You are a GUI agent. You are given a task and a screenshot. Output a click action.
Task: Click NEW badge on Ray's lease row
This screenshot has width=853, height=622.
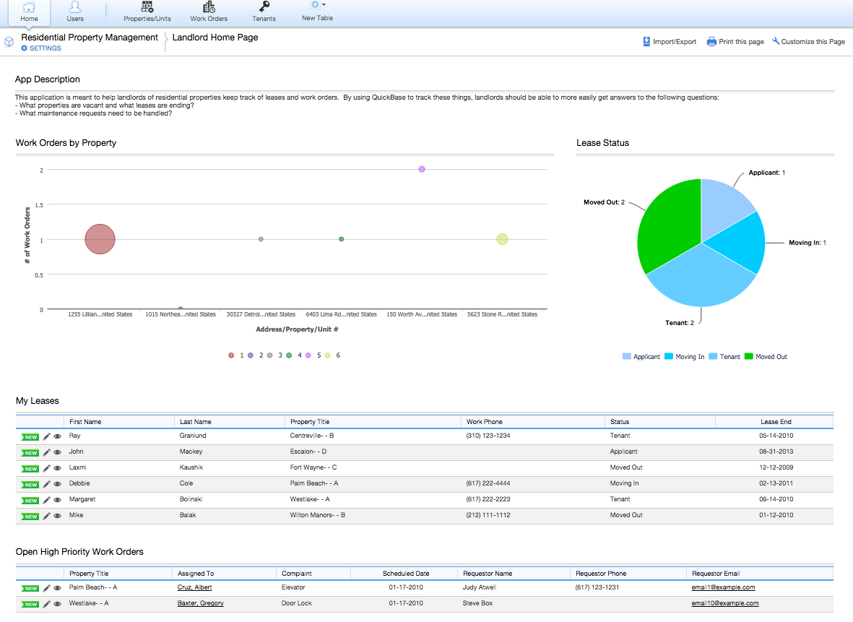[x=30, y=437]
